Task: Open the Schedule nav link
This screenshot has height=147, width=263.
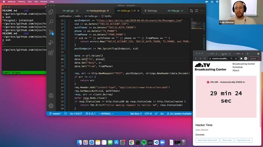Action: click(x=238, y=67)
